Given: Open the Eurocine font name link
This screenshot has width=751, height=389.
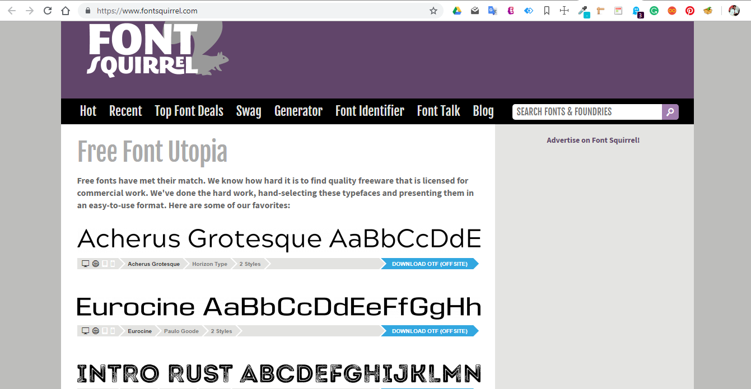Looking at the screenshot, I should pyautogui.click(x=139, y=331).
